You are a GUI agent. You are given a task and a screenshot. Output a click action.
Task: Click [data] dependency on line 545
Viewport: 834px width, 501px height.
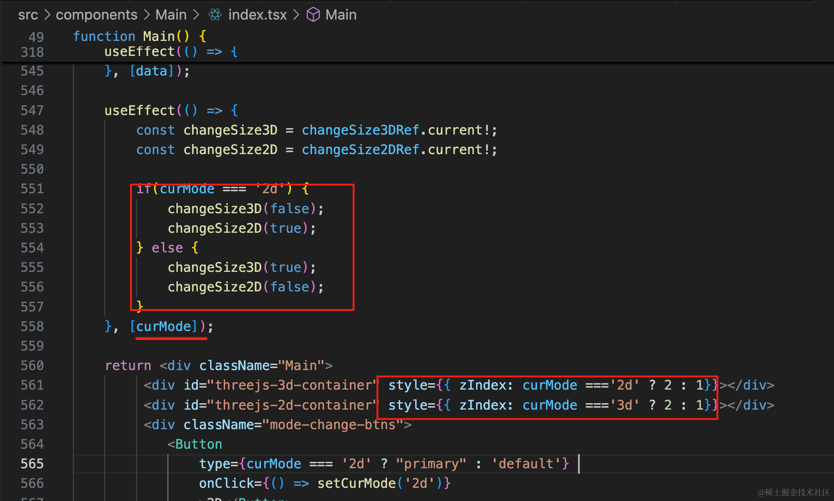point(152,71)
